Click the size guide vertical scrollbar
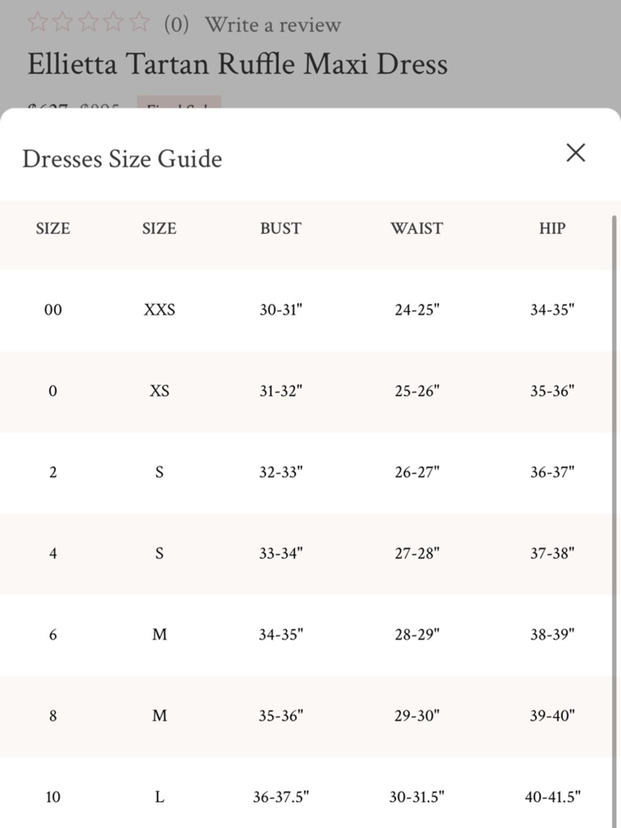This screenshot has height=828, width=621. click(614, 522)
